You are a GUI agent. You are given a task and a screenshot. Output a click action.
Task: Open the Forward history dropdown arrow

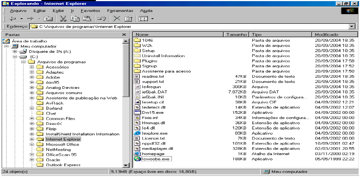39,19
